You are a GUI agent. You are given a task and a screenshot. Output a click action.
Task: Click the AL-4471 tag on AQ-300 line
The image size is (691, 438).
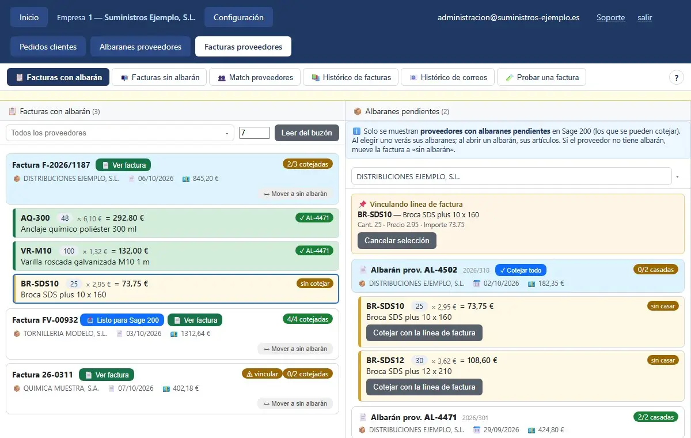pyautogui.click(x=314, y=217)
